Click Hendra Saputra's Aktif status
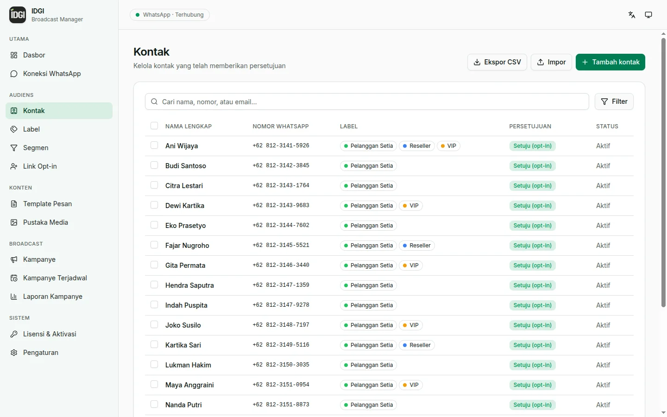The image size is (667, 417). click(x=603, y=285)
